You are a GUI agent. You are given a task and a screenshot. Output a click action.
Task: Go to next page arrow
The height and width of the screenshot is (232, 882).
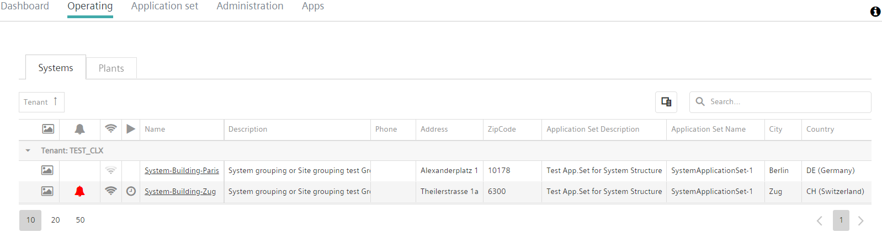click(860, 220)
